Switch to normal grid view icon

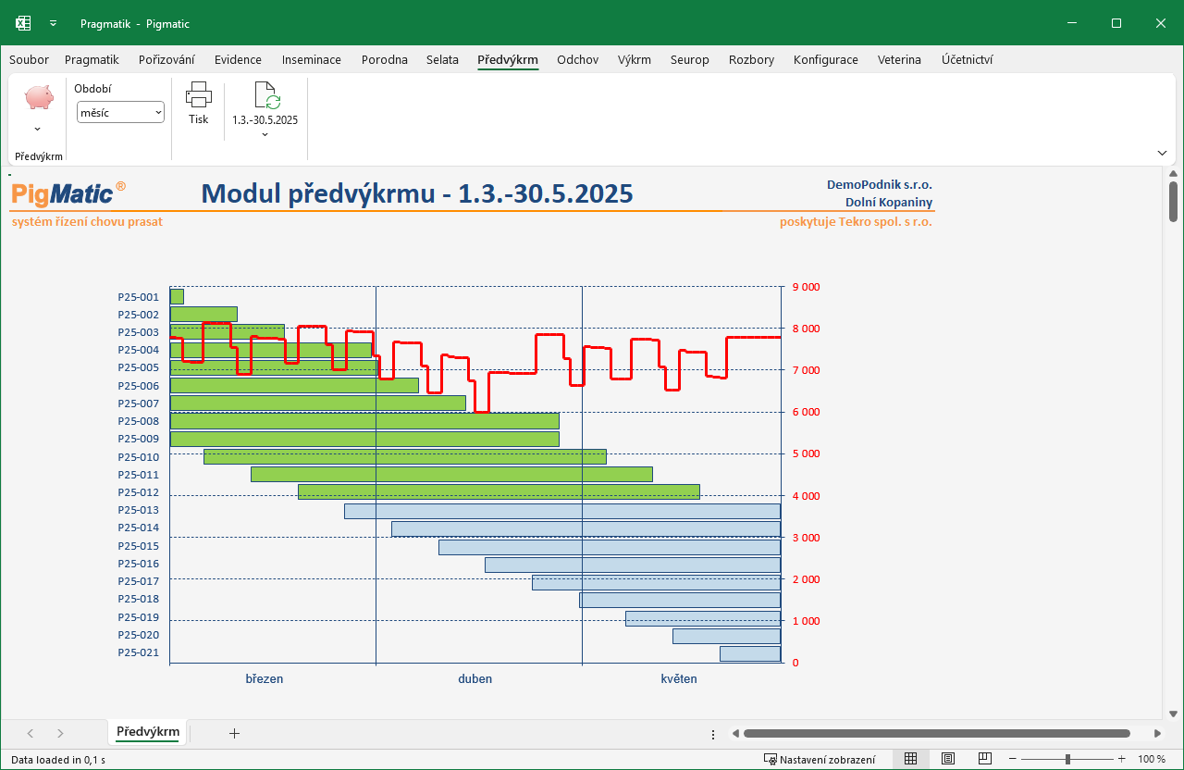click(x=910, y=759)
